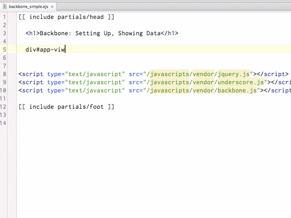291x218 pixels.
Task: Click 'text/javascript' type value on line 8
Action: point(95,74)
